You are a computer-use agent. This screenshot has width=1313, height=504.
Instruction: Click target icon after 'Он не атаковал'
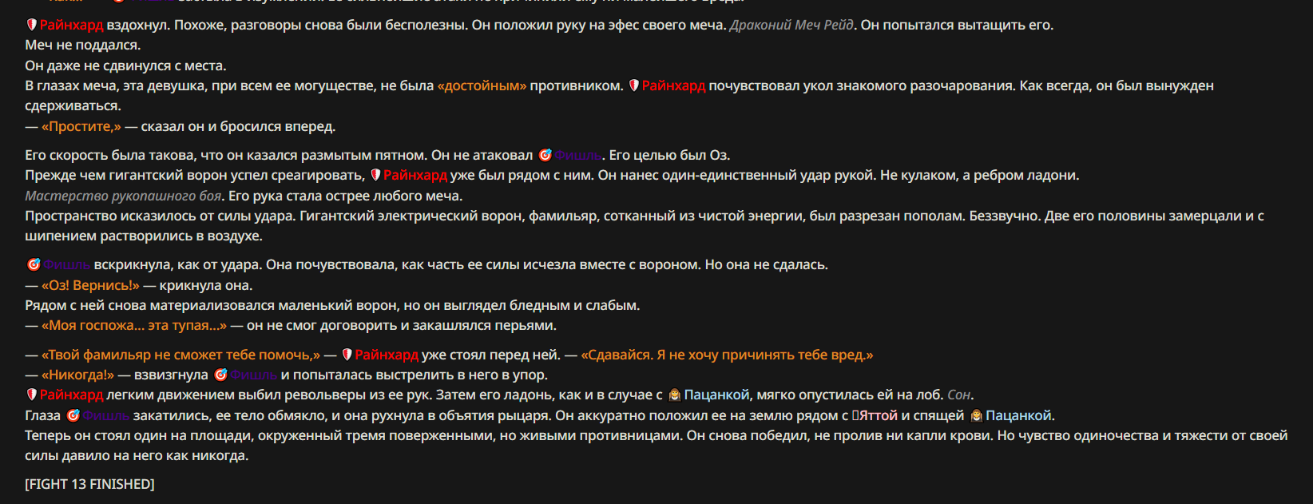click(545, 155)
